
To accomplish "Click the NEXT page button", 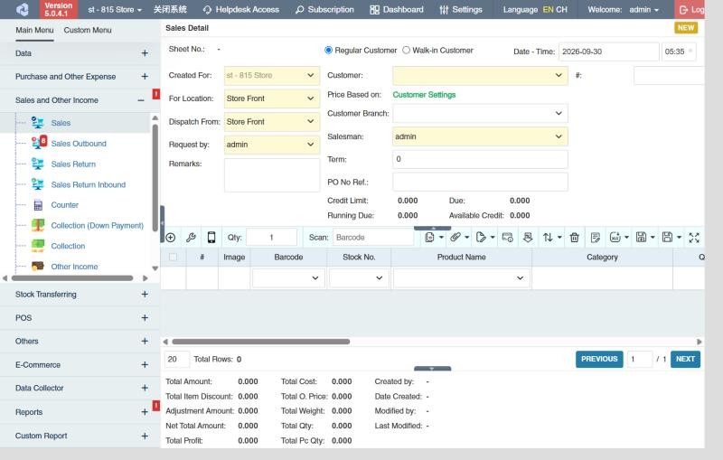I will tap(685, 359).
